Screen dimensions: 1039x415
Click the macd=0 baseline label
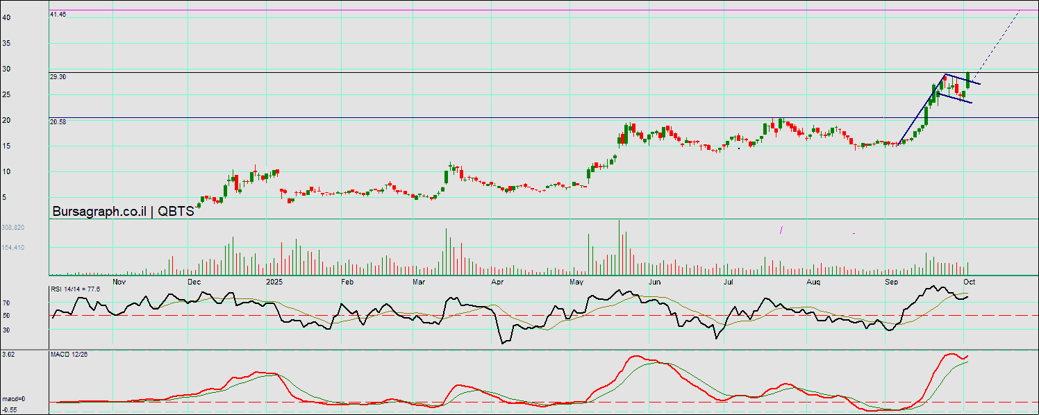click(13, 399)
